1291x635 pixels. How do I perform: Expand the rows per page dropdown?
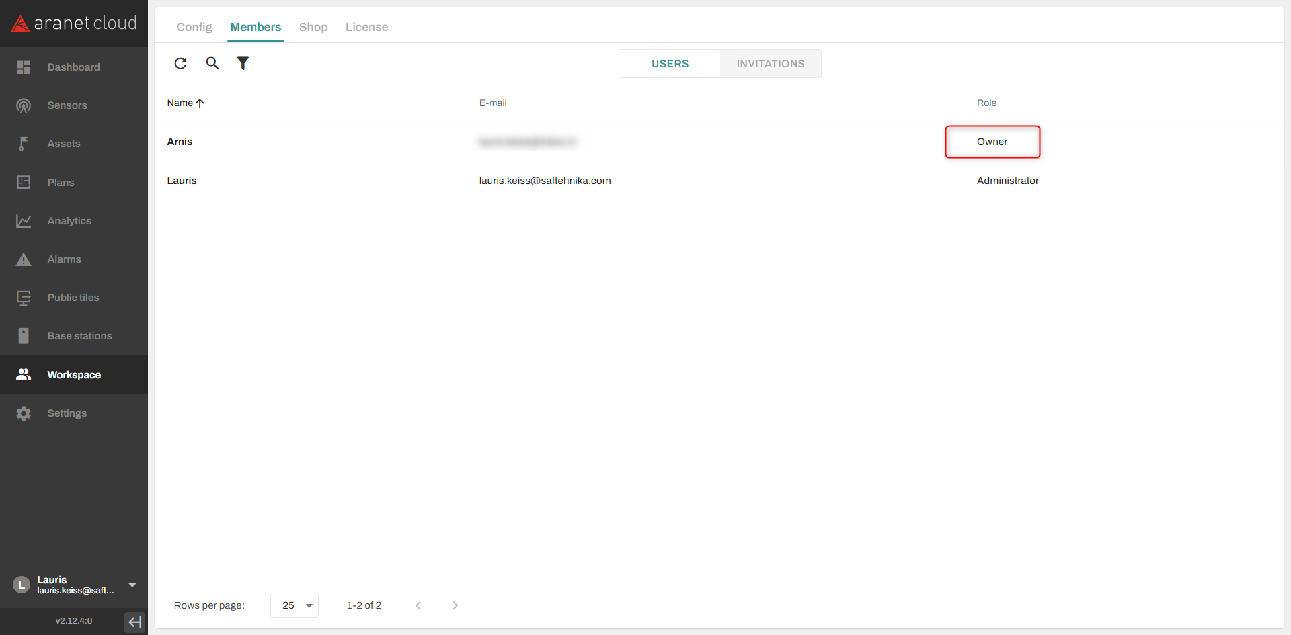pos(295,605)
